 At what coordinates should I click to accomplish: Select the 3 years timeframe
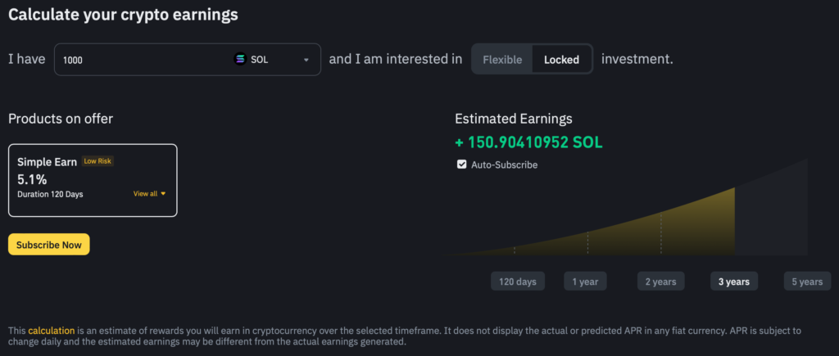(734, 282)
